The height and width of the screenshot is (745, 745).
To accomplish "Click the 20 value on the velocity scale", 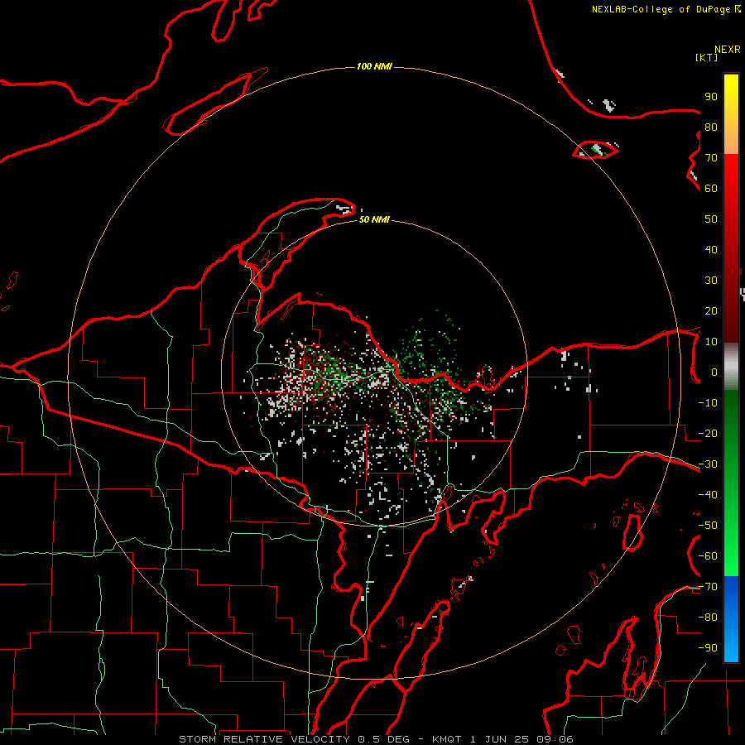I will tap(711, 311).
